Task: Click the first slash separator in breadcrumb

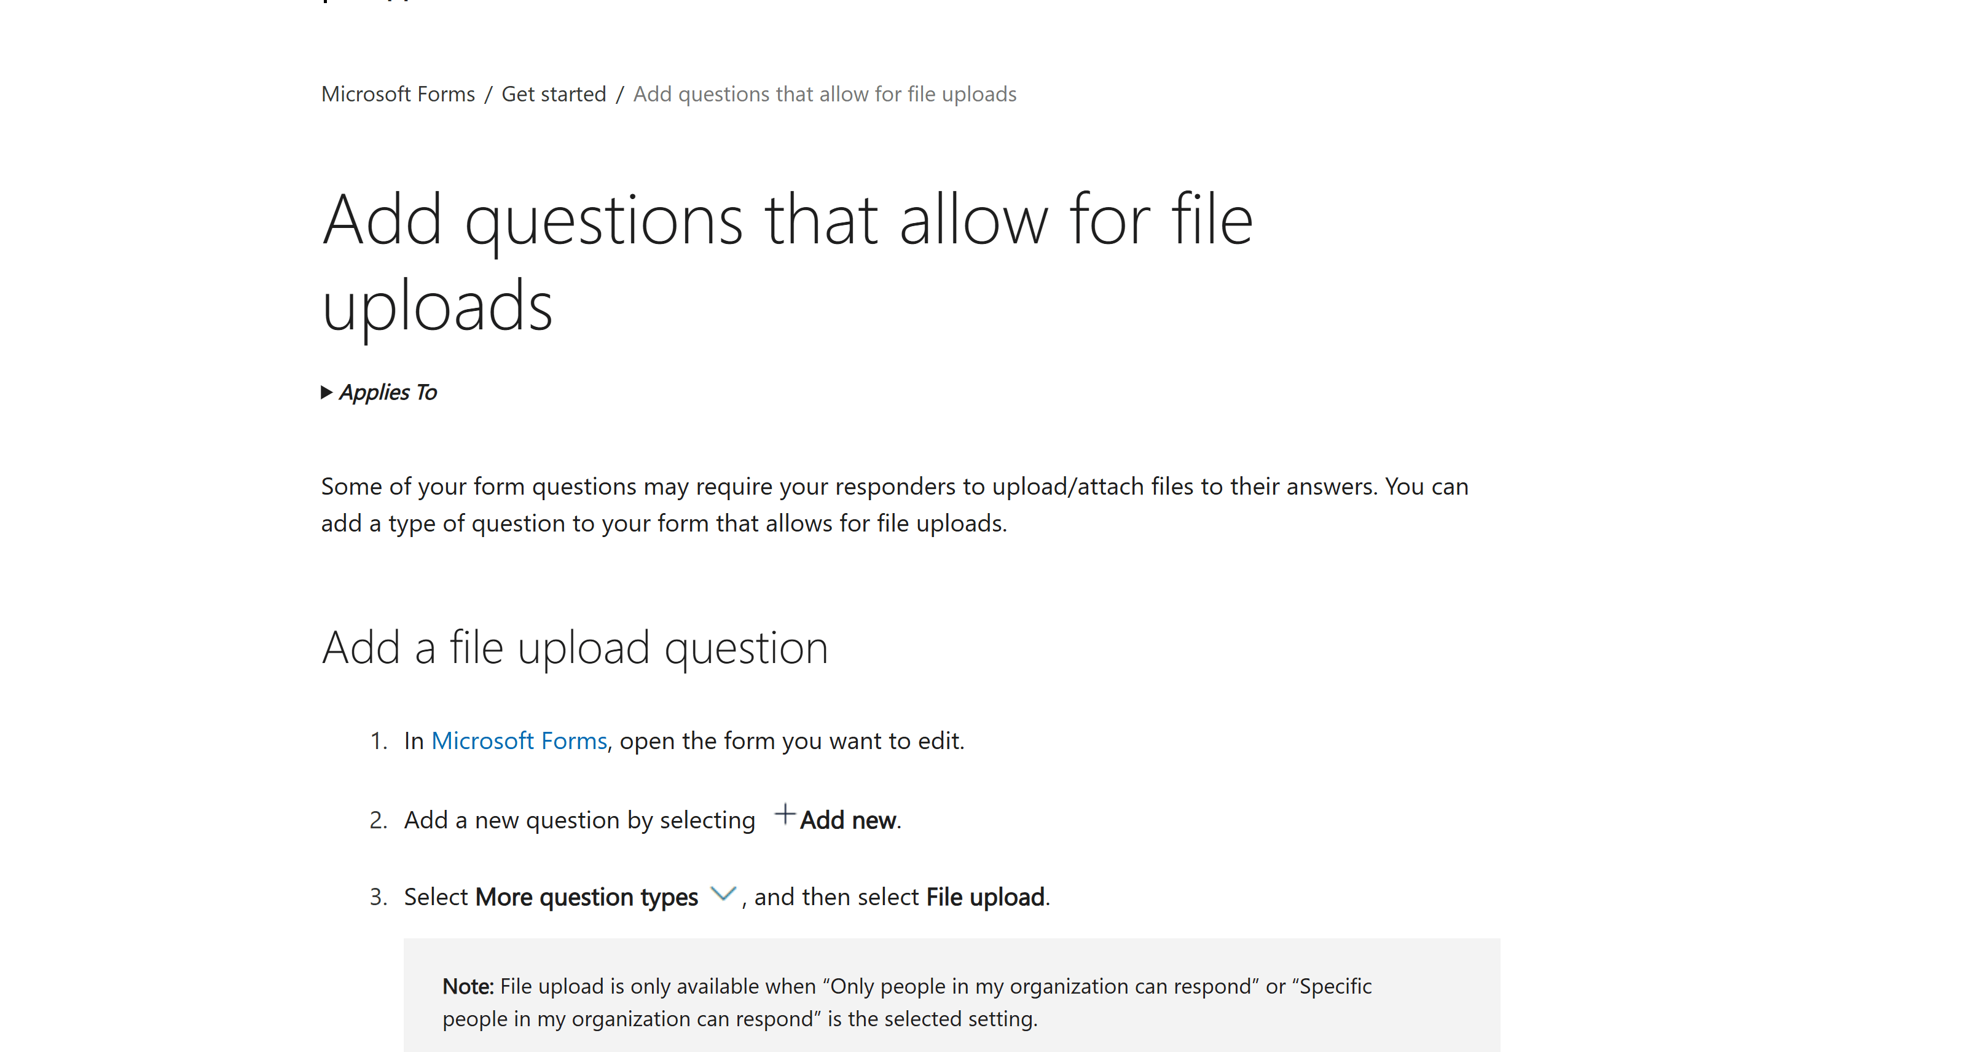Action: click(x=489, y=93)
